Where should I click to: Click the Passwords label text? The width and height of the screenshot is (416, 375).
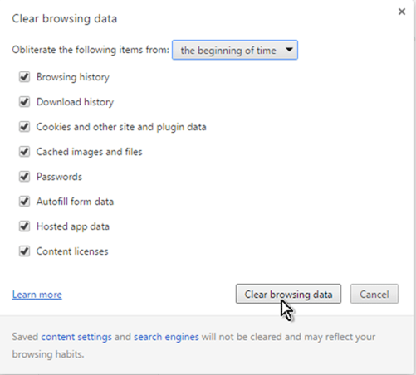[x=59, y=177]
